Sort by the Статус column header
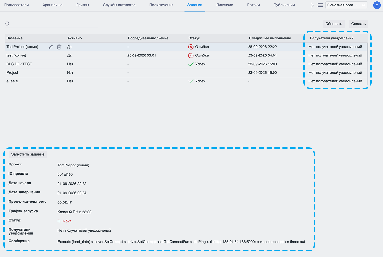The height and width of the screenshot is (257, 383). point(194,38)
